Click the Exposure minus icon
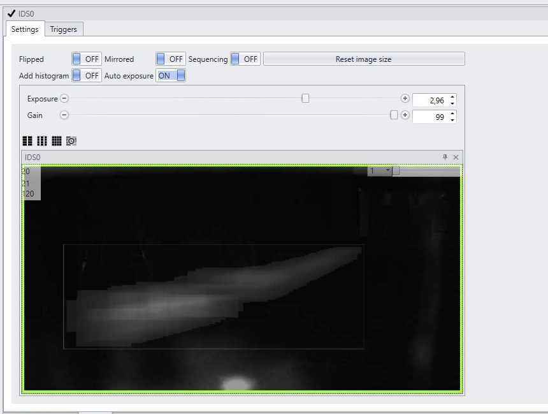This screenshot has height=414, width=548. pyautogui.click(x=64, y=98)
